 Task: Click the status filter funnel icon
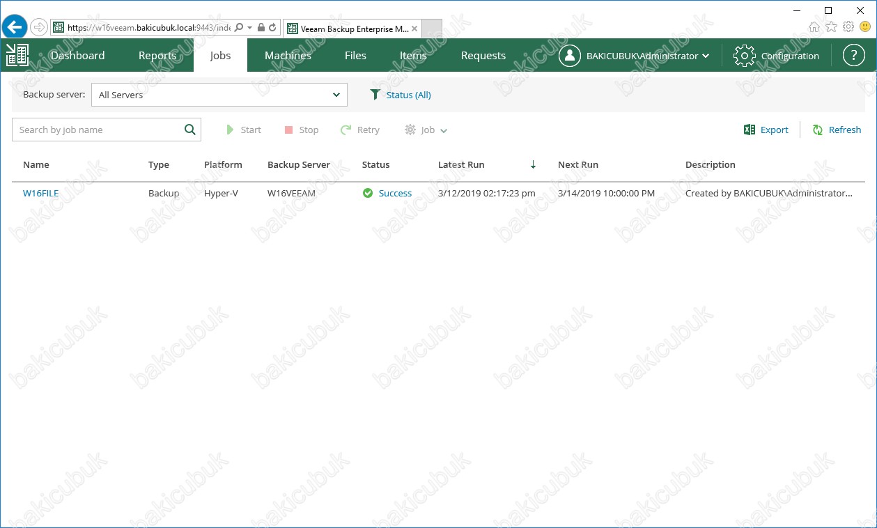coord(375,95)
